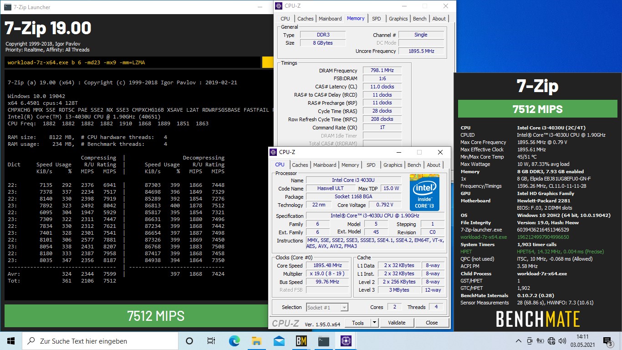Click the Code Name field 'Haswell ULT'
This screenshot has height=350, width=622.
[x=331, y=188]
